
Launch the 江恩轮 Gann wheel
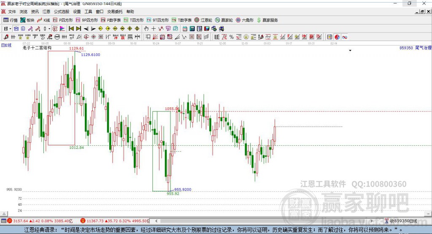click(x=203, y=20)
